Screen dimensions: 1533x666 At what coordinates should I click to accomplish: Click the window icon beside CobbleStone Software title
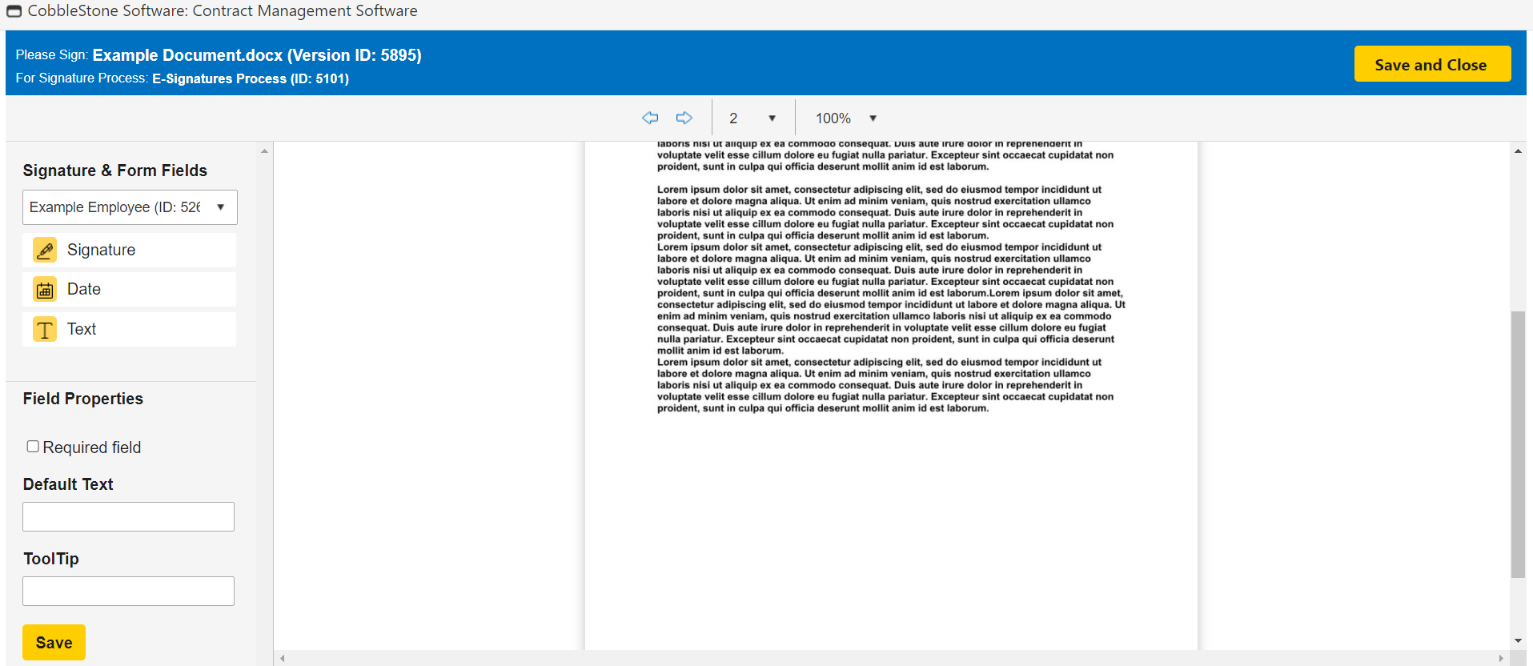[x=14, y=11]
